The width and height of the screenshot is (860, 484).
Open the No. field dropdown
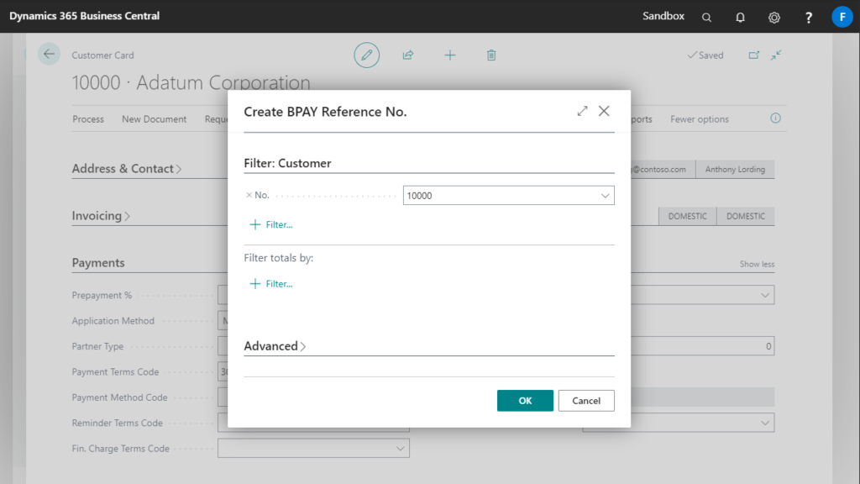click(605, 195)
